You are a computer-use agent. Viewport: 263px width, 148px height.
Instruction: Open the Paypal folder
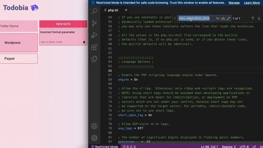click(18, 58)
